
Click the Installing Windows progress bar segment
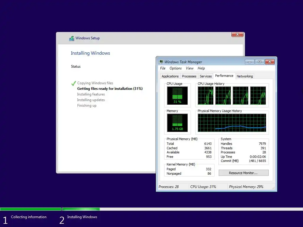(x=182, y=209)
